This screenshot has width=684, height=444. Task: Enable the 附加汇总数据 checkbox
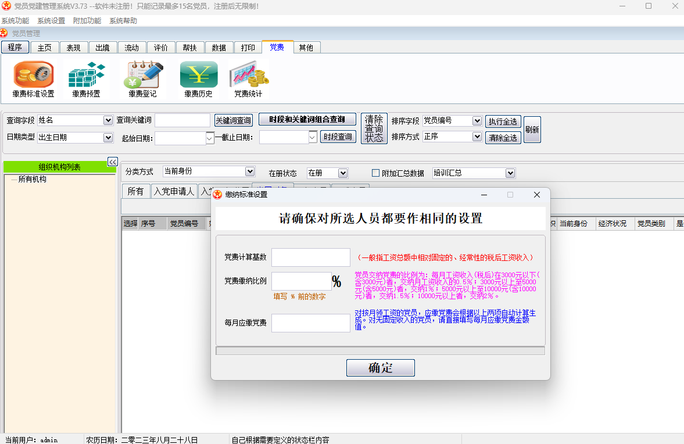pyautogui.click(x=375, y=173)
